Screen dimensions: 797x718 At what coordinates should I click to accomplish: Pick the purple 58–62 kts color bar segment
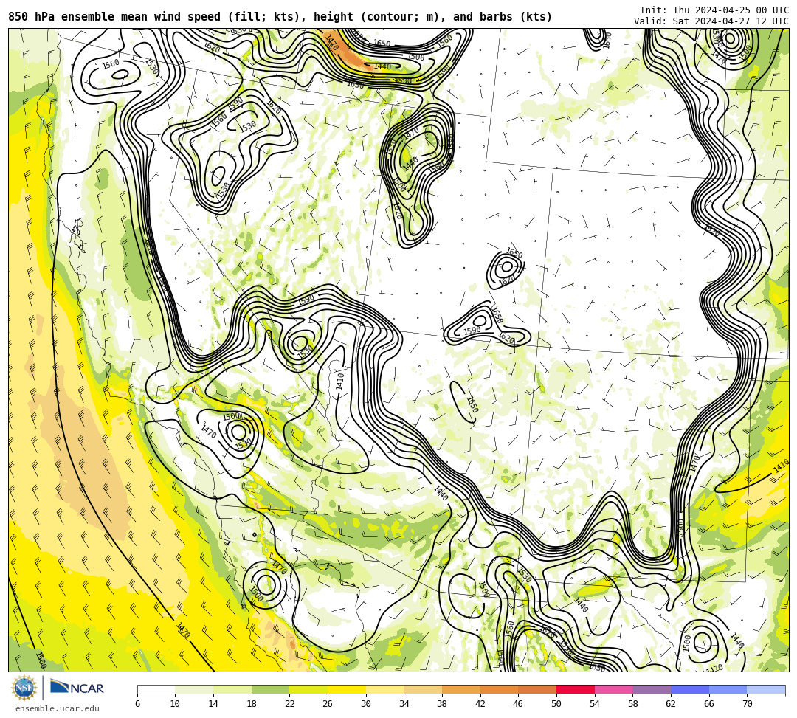point(652,689)
